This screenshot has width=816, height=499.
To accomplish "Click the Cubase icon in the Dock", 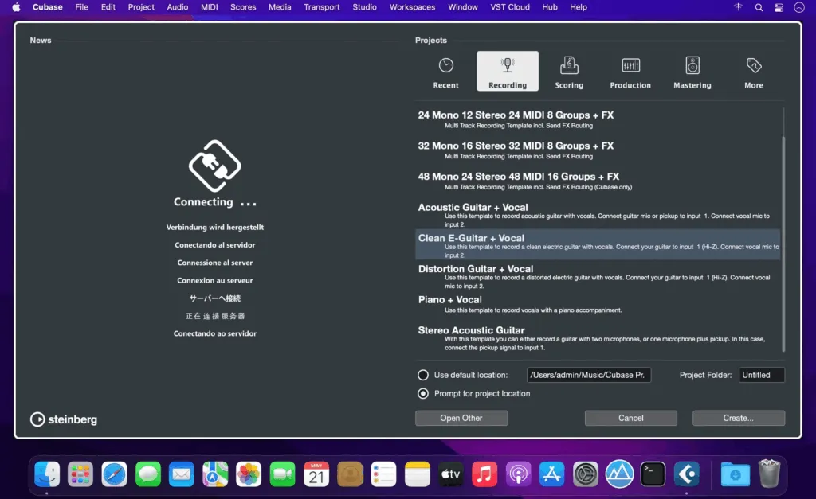I will tap(687, 474).
